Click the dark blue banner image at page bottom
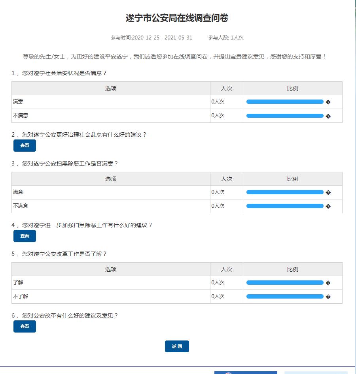Screen dimensions: 356x374 [x=246, y=372]
